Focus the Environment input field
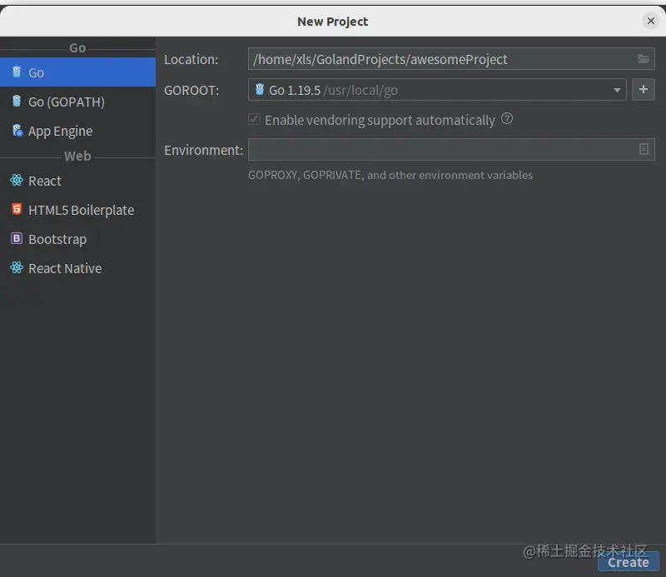666x577 pixels. tap(451, 149)
